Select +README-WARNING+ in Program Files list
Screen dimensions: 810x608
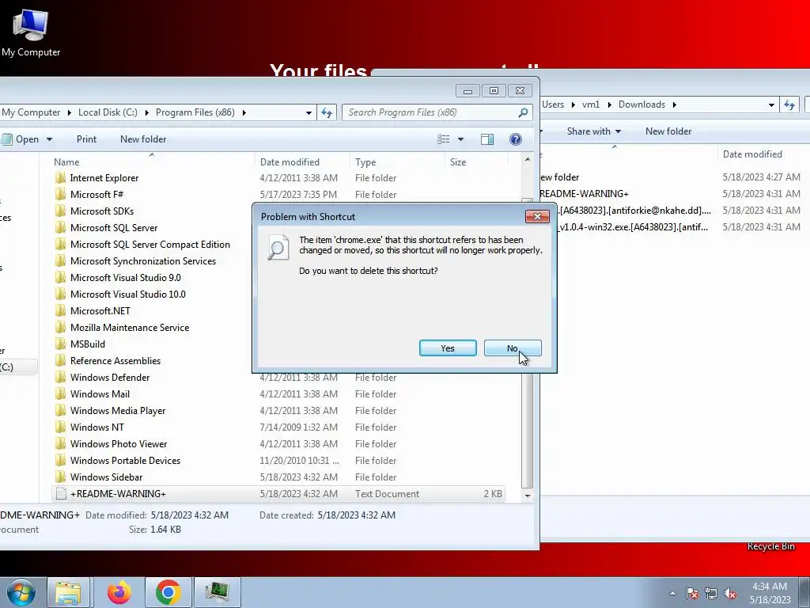coord(278,494)
